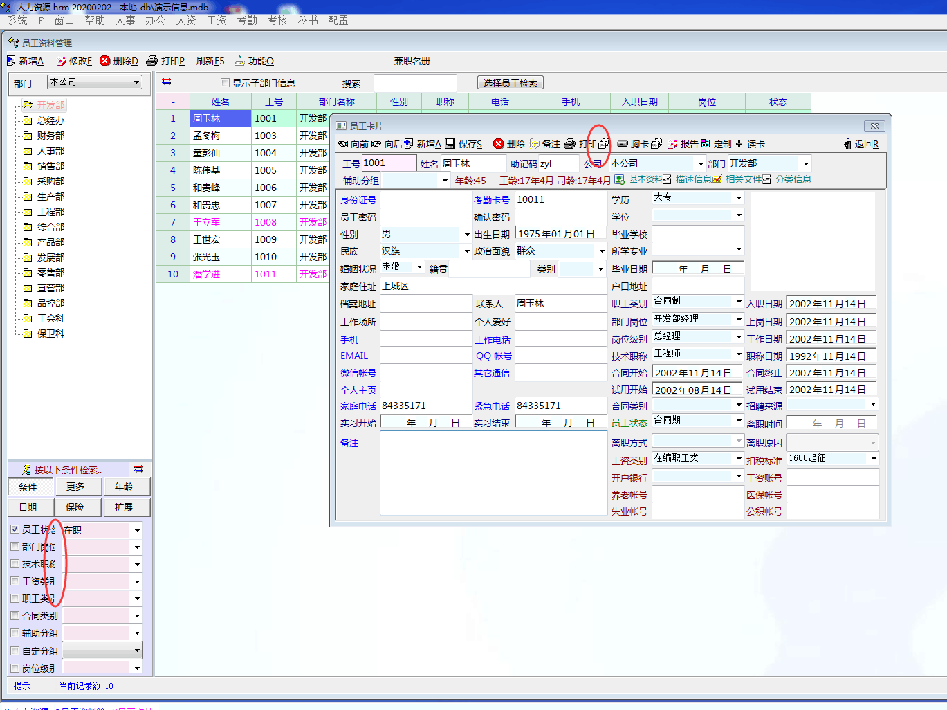Click the 保存S floppy disk icon in employee card
The height and width of the screenshot is (710, 947).
tap(450, 144)
